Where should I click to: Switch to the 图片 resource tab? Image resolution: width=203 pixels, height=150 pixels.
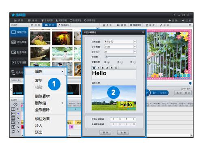tap(50, 25)
